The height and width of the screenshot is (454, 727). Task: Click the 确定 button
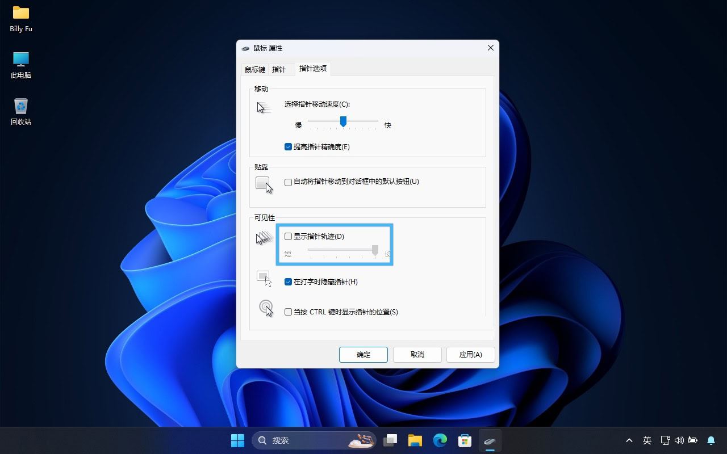(x=363, y=355)
